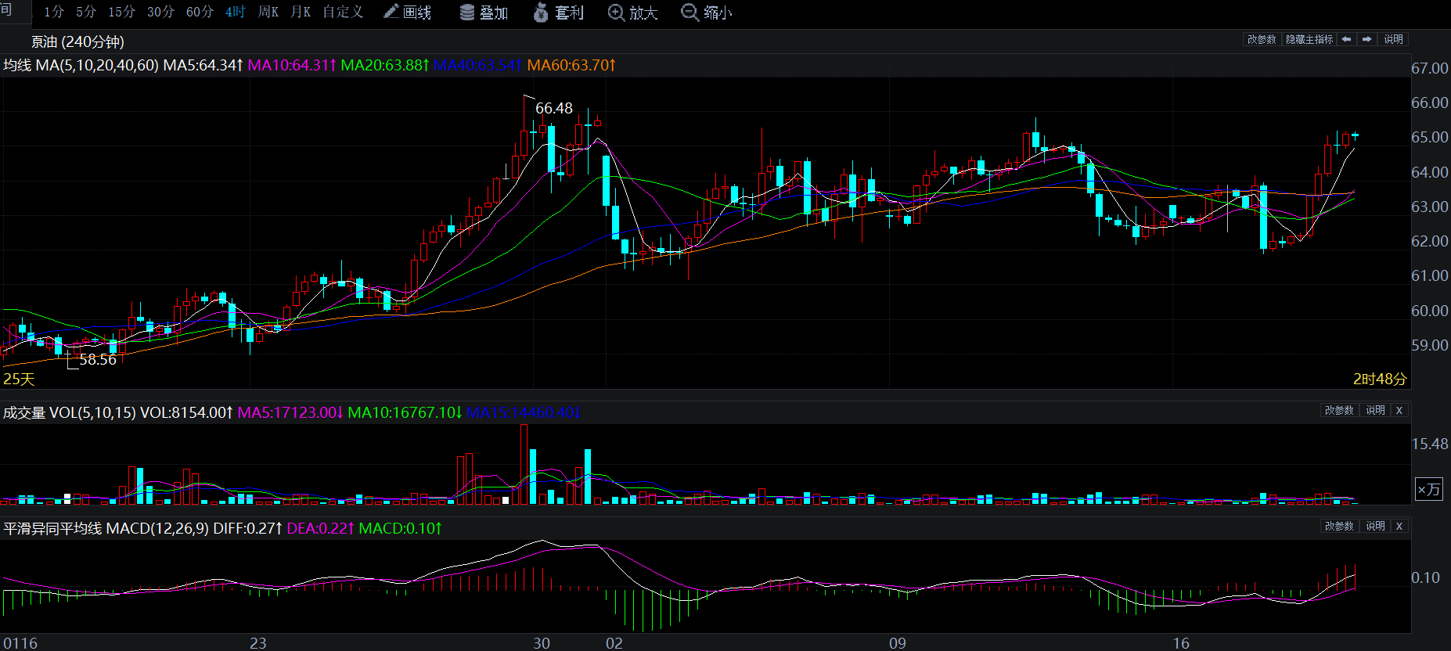
Task: Click 改参数 in the MACD panel
Action: click(x=1339, y=526)
